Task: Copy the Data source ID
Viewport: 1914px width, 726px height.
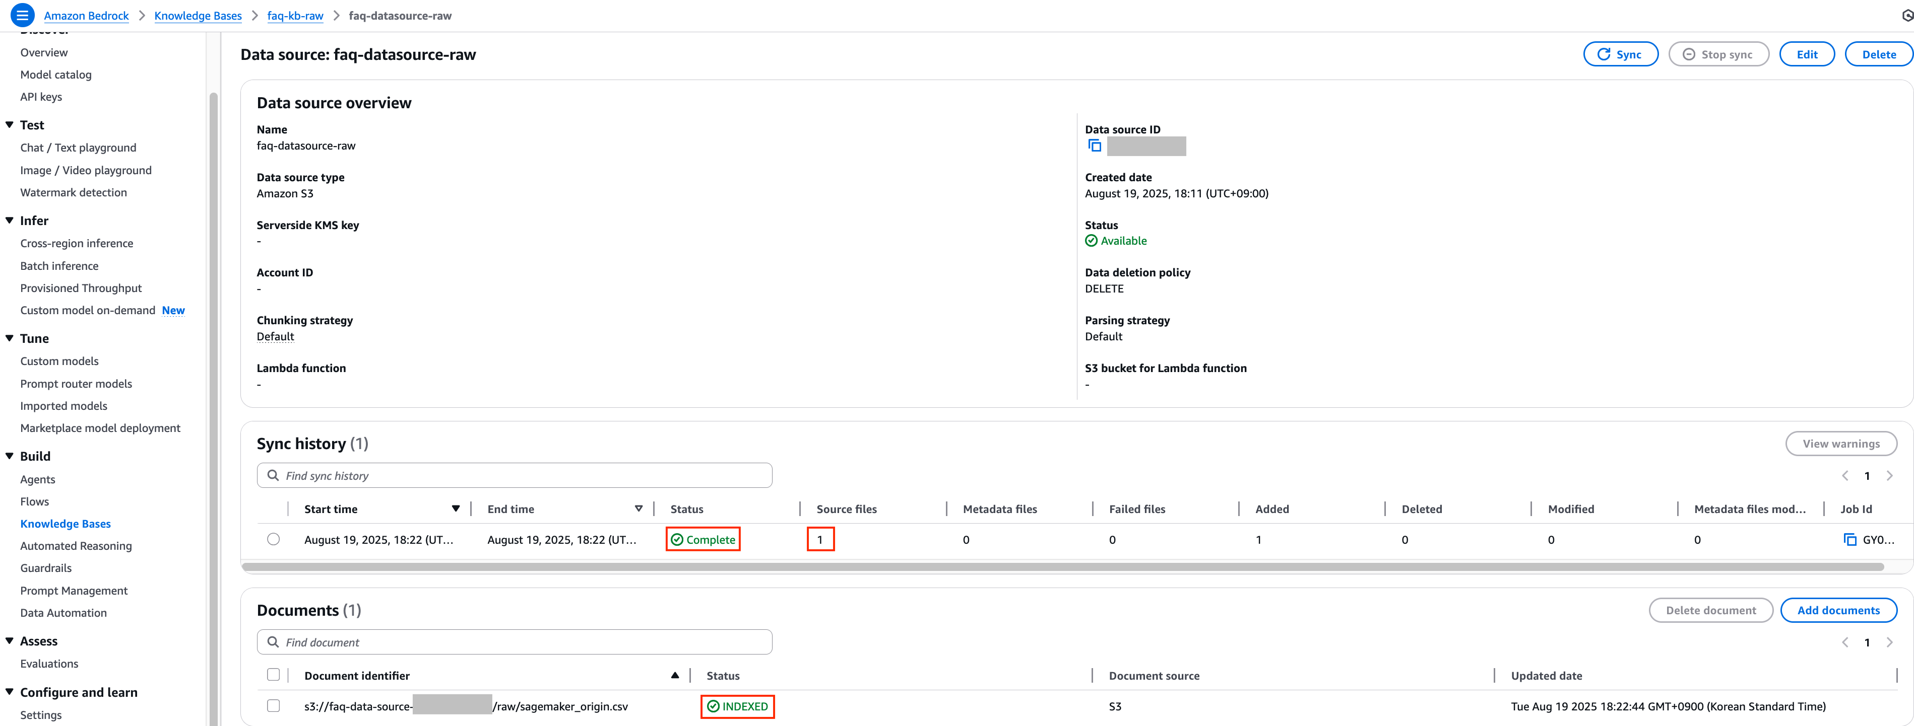Action: [x=1095, y=146]
